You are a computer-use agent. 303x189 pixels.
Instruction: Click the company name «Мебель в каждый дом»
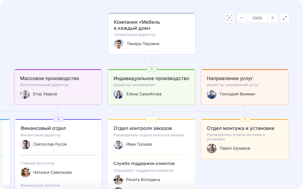click(x=137, y=25)
